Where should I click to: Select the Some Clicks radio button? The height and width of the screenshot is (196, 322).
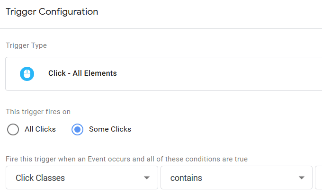tap(78, 129)
